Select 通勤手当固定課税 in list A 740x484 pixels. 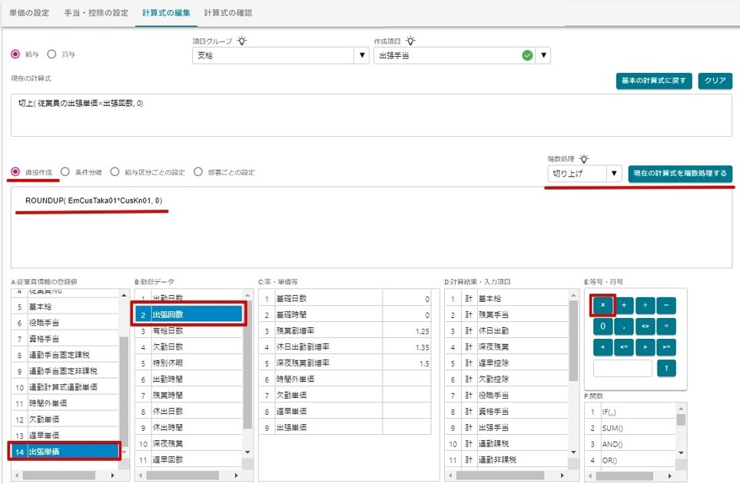(65, 355)
